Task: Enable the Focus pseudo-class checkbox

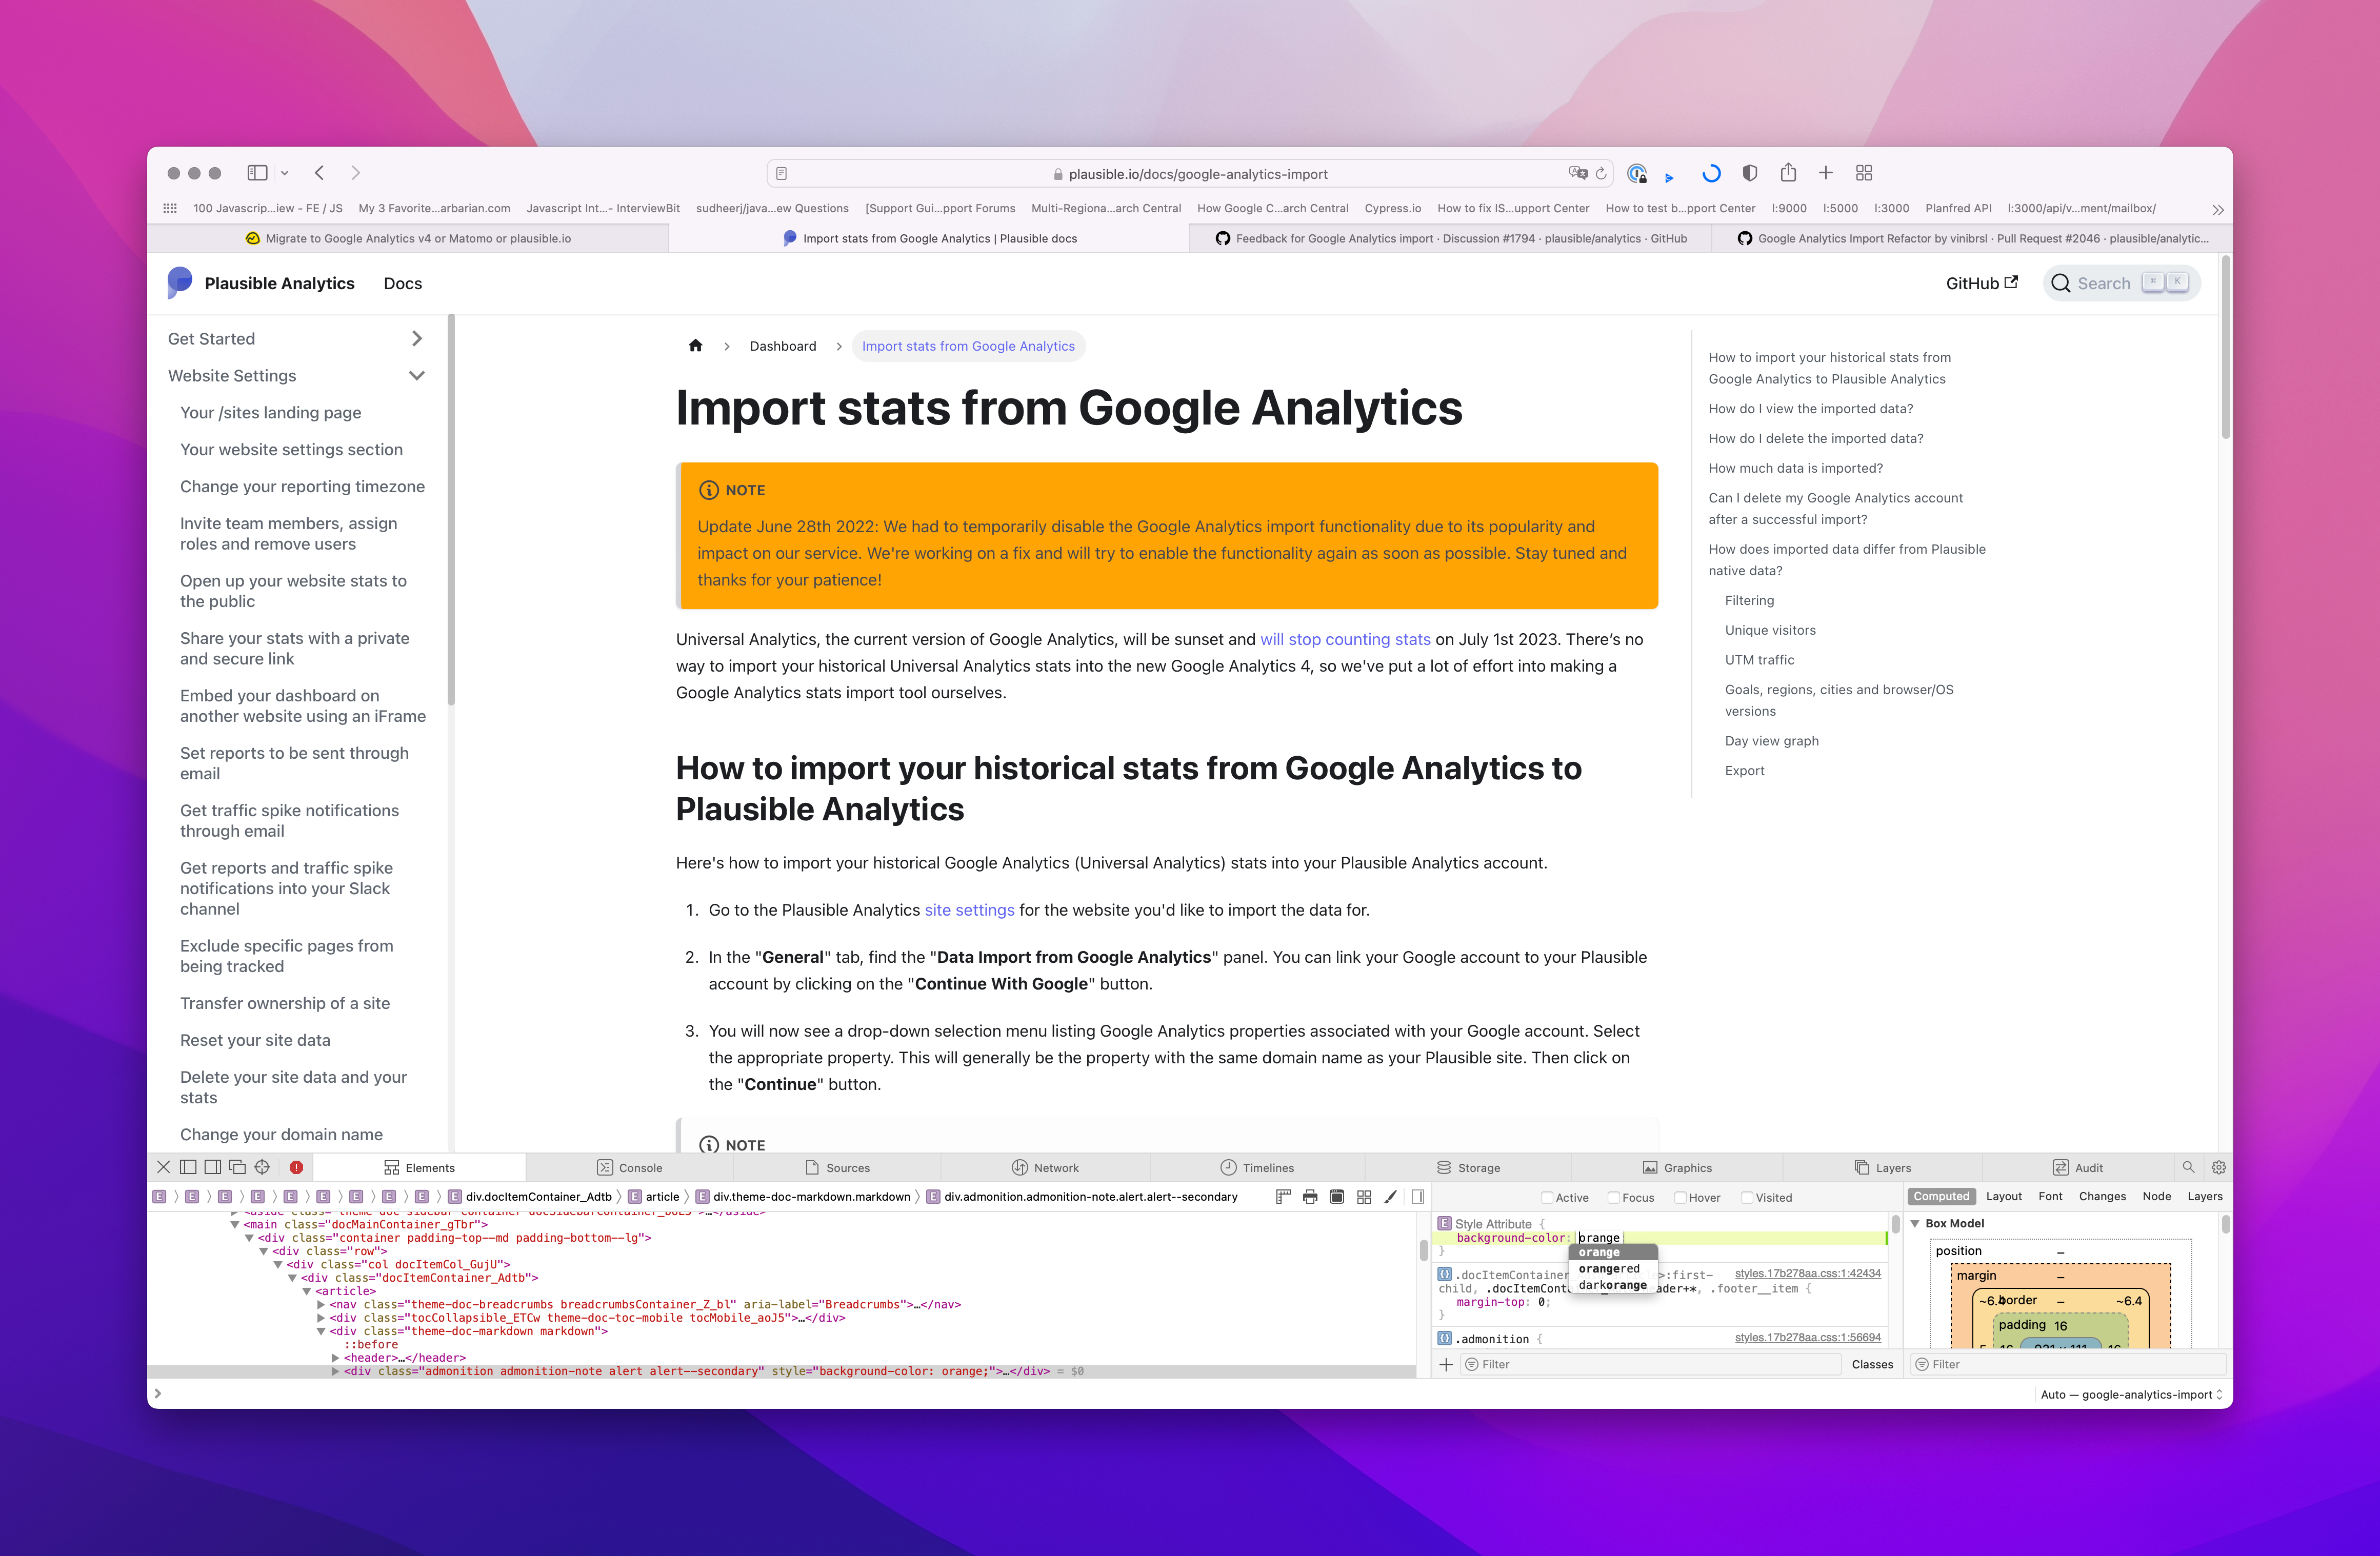Action: 1614,1198
